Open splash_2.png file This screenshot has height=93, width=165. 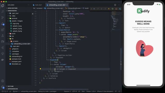pyautogui.click(x=17, y=28)
